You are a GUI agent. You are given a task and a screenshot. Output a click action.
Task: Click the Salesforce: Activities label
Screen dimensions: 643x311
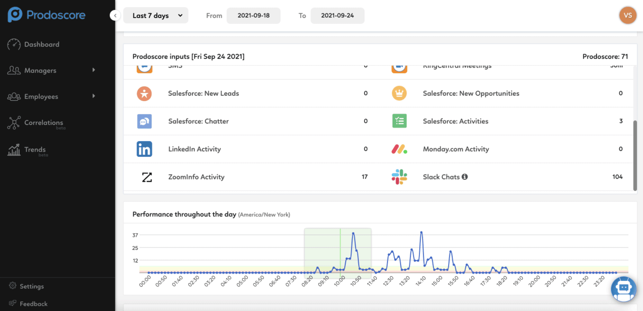456,121
